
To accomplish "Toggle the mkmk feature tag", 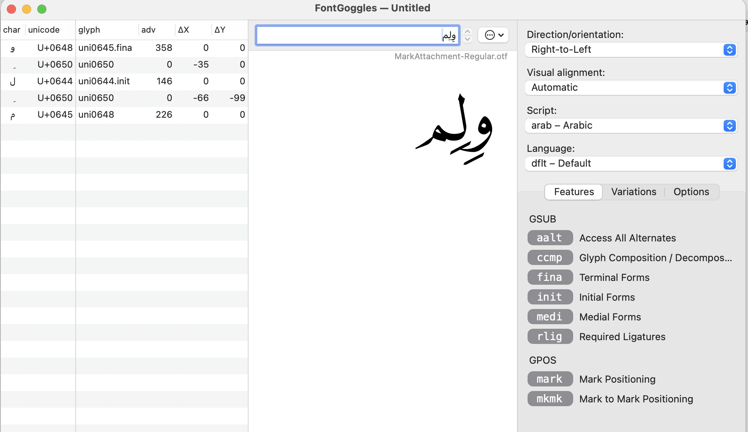I will click(x=550, y=399).
